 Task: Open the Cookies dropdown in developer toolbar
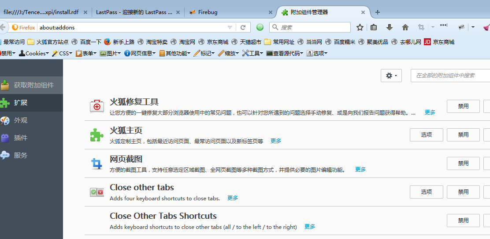(x=33, y=53)
